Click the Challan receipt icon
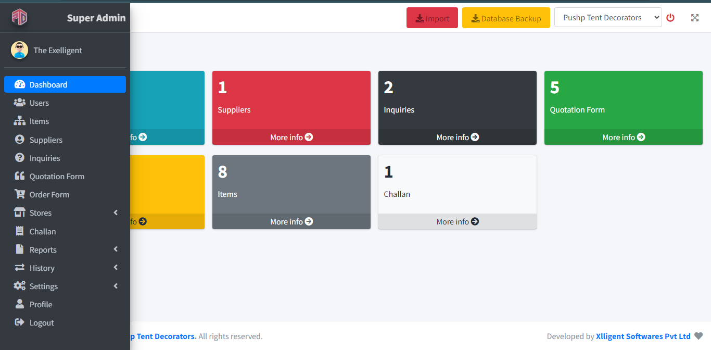 20,231
